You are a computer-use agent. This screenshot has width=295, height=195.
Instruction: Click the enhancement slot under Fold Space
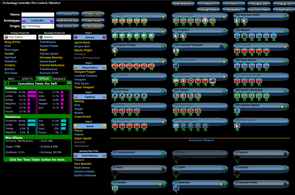pyautogui.click(x=237, y=126)
